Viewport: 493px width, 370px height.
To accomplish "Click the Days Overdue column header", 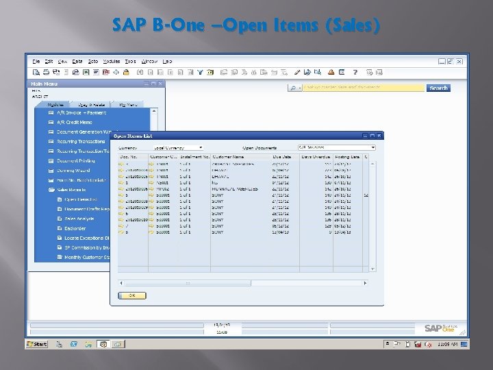I will tap(316, 157).
